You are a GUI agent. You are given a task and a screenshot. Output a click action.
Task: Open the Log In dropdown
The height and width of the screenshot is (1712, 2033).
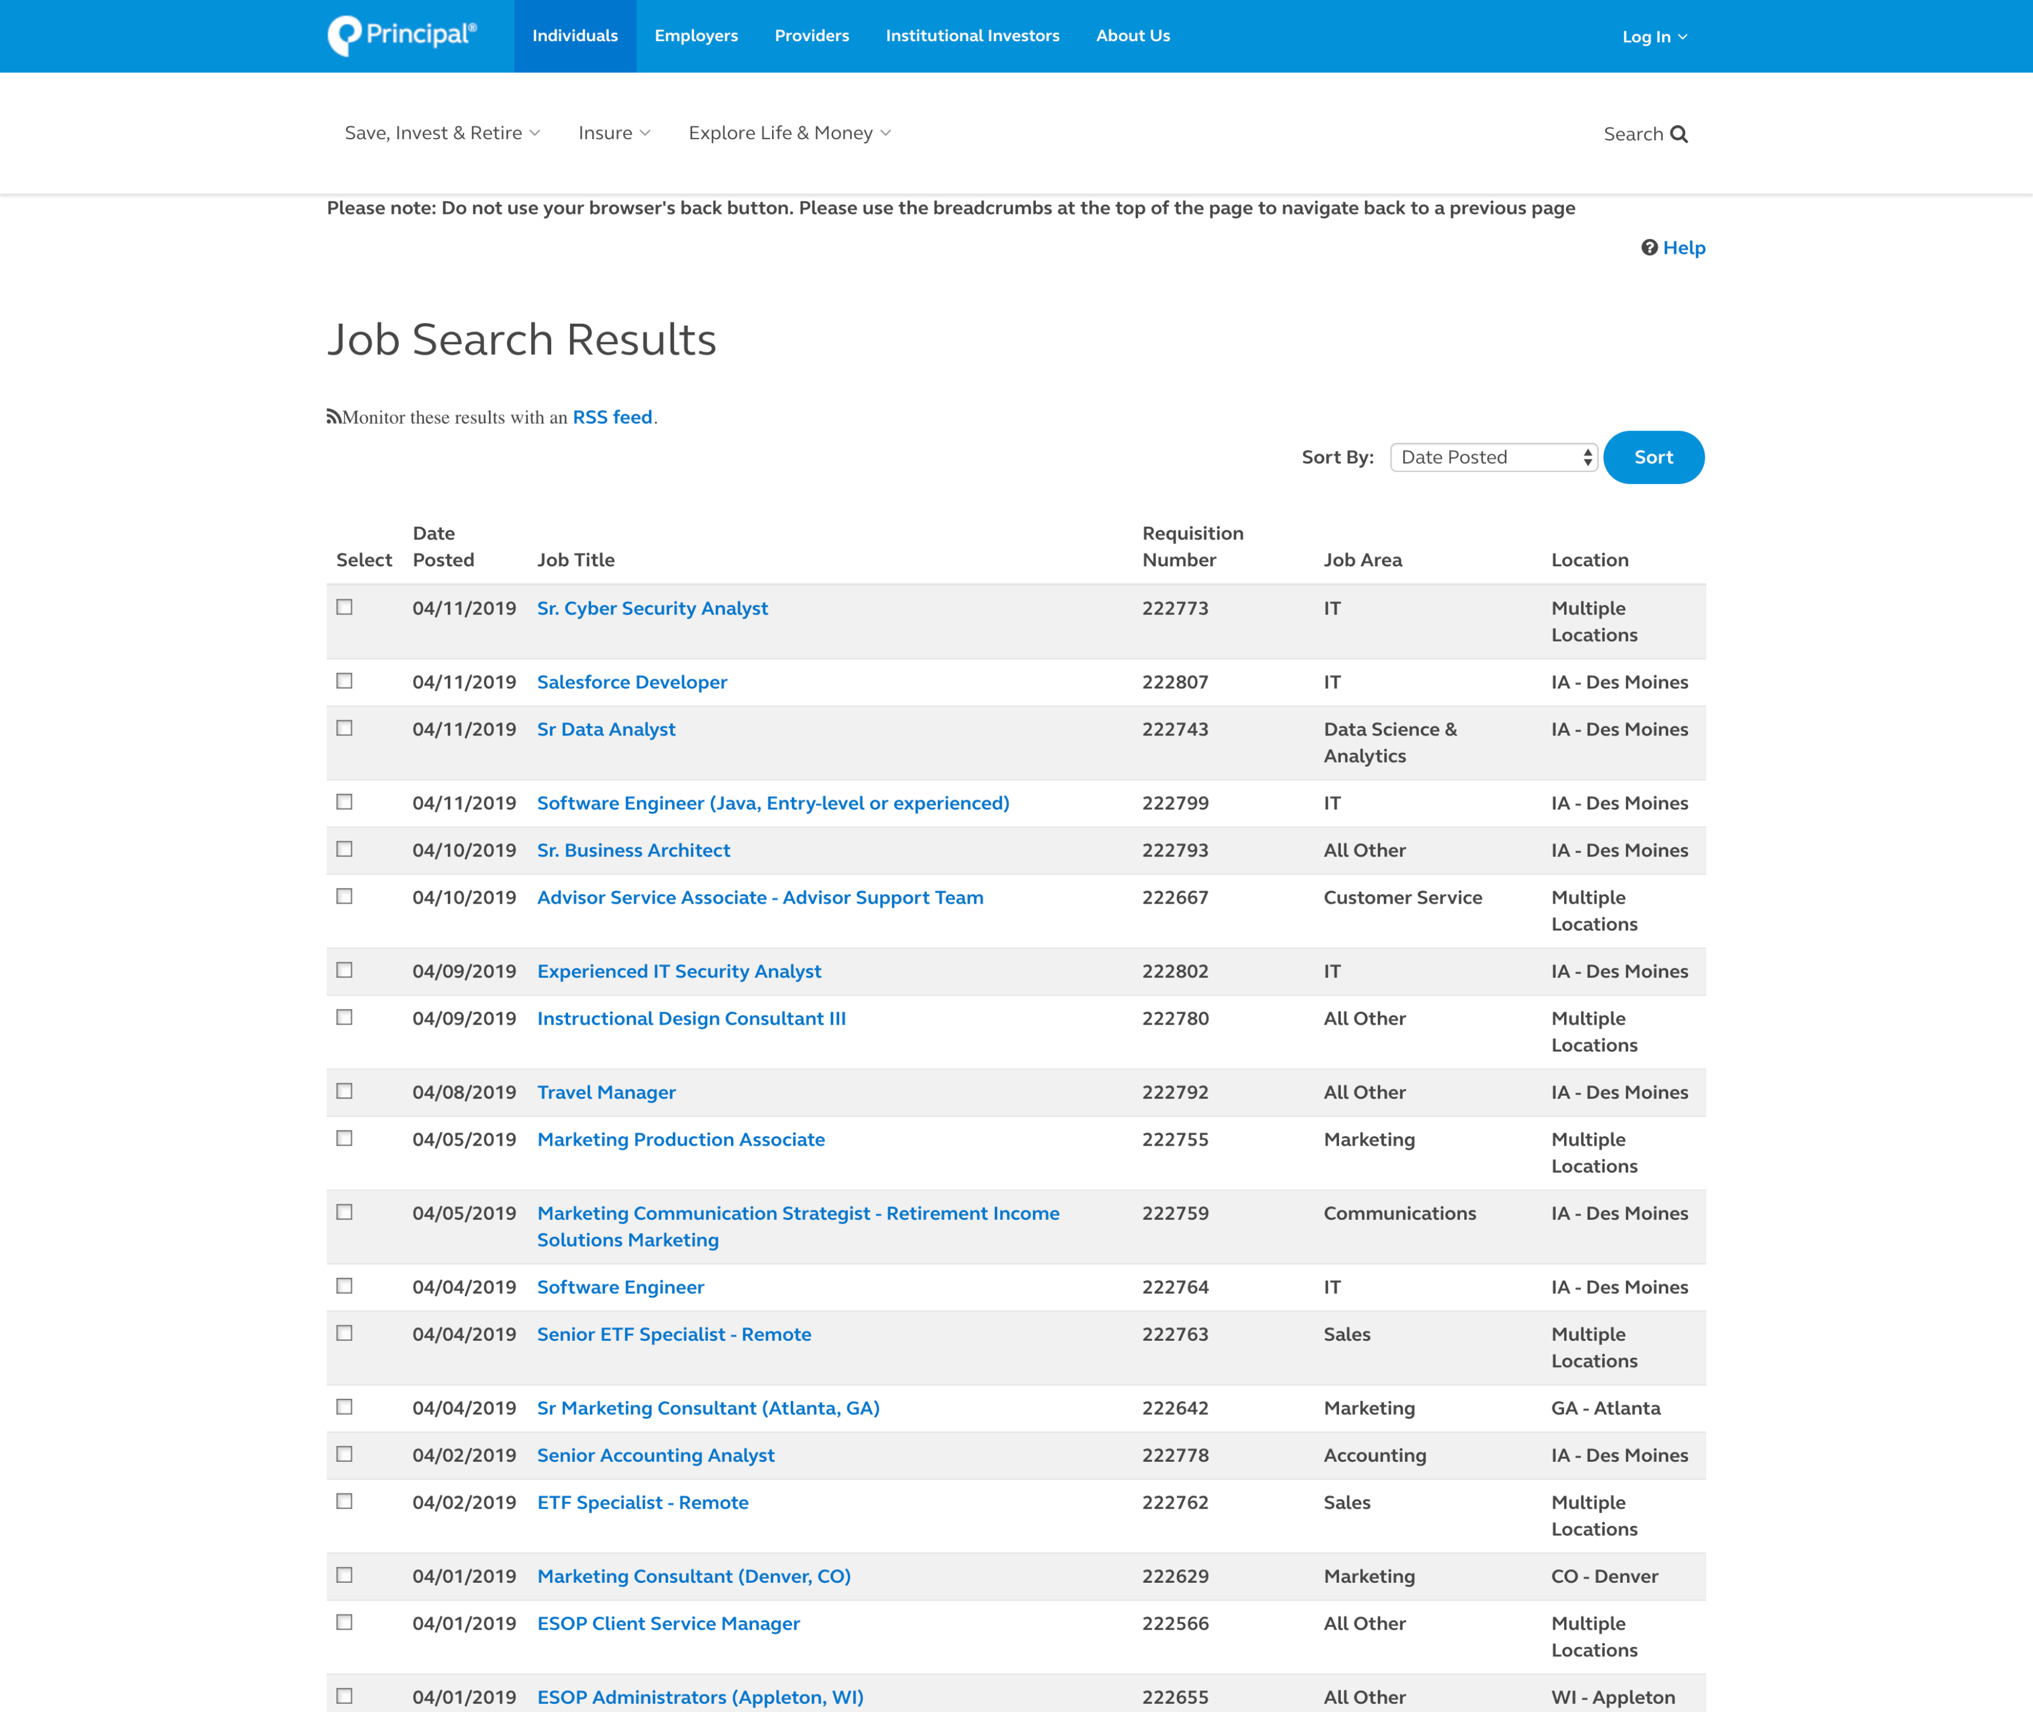tap(1653, 37)
